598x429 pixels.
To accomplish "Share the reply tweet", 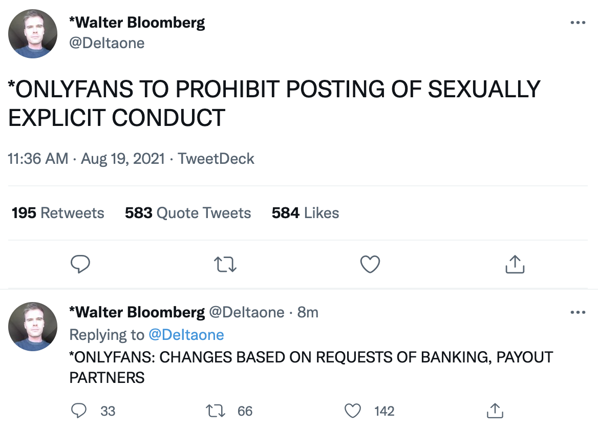I will 494,411.
